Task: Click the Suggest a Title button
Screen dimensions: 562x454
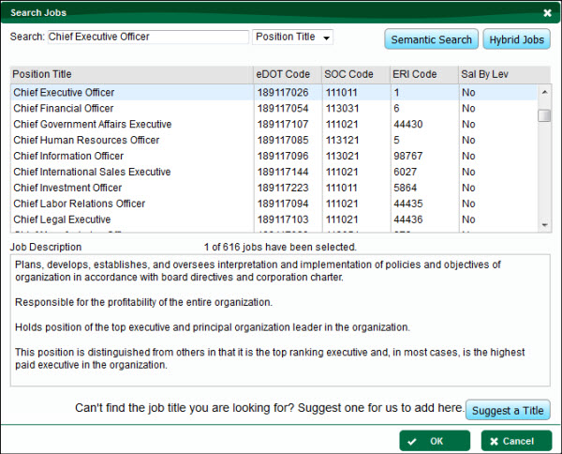Action: coord(508,411)
